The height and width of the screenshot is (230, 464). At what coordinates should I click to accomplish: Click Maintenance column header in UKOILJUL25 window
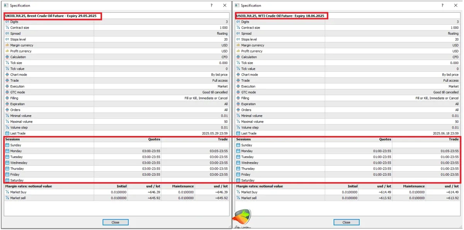pos(183,186)
